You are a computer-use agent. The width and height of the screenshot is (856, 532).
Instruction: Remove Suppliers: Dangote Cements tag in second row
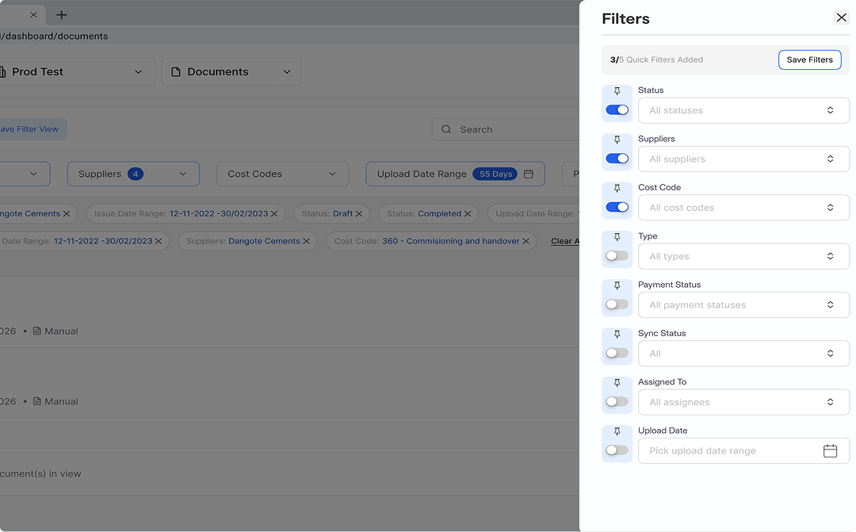pos(306,241)
